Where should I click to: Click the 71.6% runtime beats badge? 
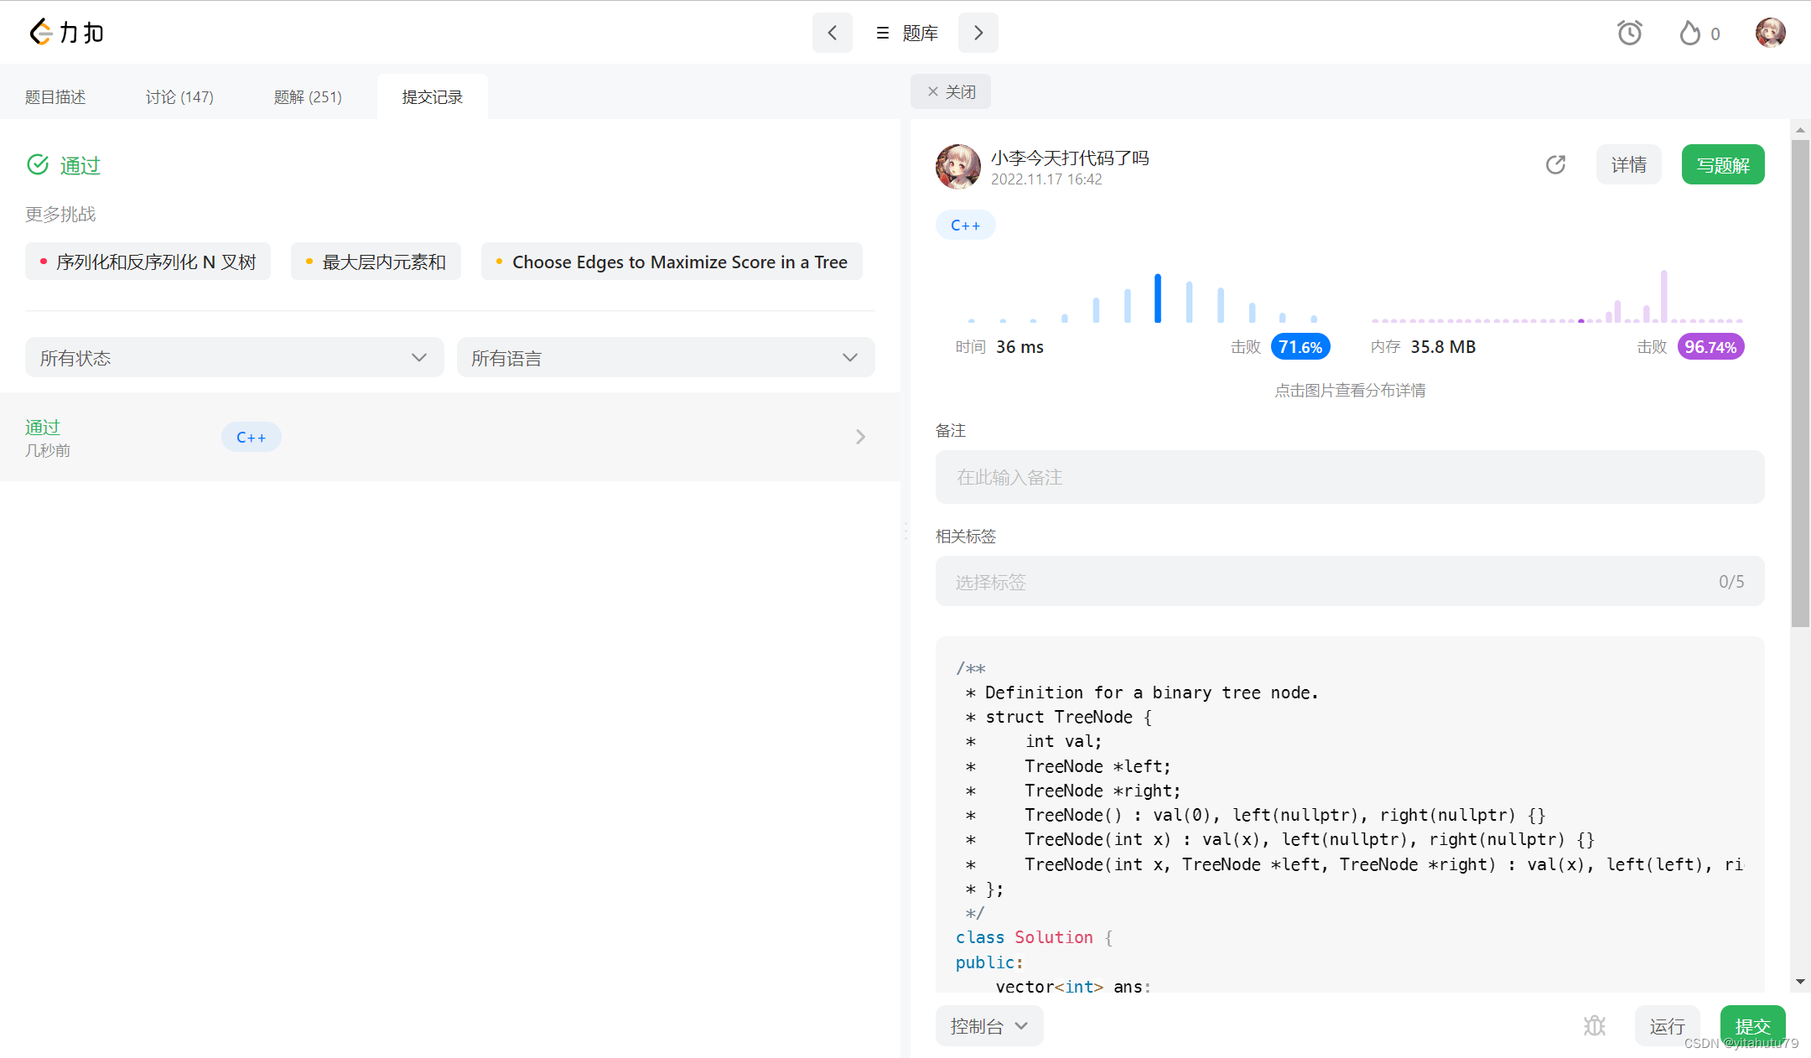(1300, 346)
